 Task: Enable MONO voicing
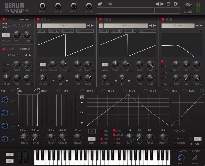[x=175, y=138]
